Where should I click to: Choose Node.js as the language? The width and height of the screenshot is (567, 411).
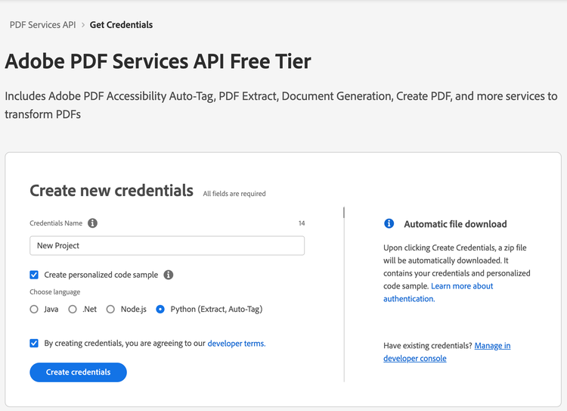(x=110, y=310)
